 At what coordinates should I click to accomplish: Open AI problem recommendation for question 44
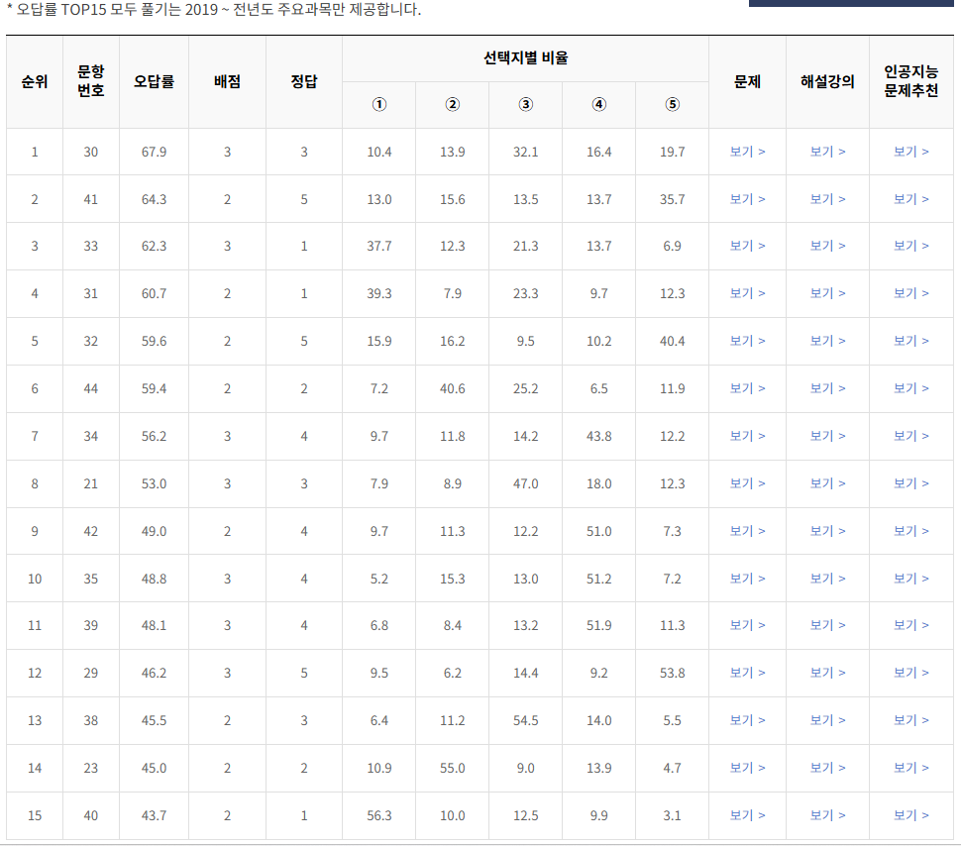click(910, 388)
